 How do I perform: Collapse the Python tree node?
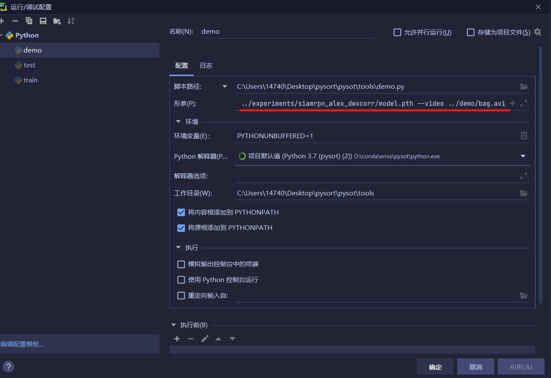[2, 35]
